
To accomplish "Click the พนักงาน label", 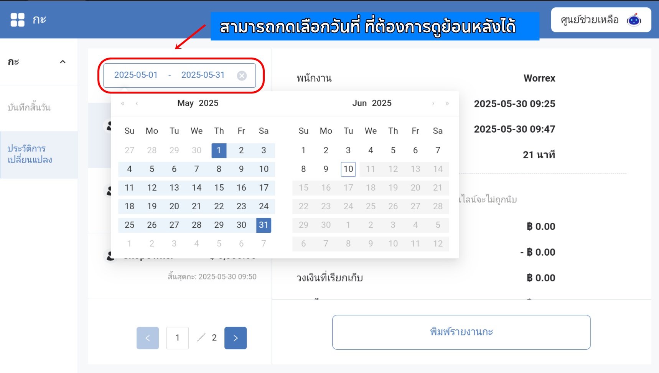I will click(314, 78).
